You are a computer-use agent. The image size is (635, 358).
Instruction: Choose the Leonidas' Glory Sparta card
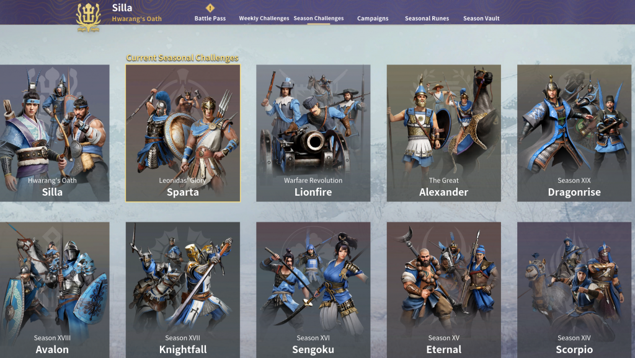[x=183, y=133]
